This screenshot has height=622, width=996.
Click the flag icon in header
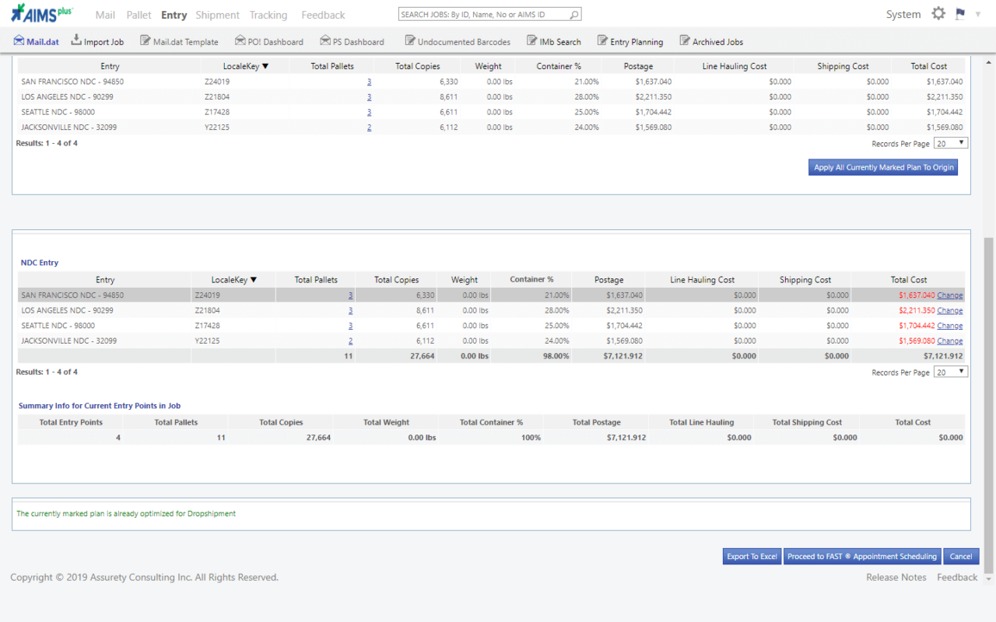[x=960, y=14]
